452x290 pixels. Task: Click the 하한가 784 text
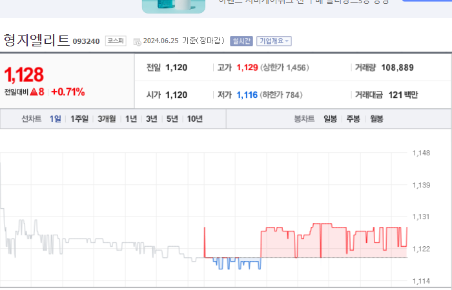coord(281,95)
